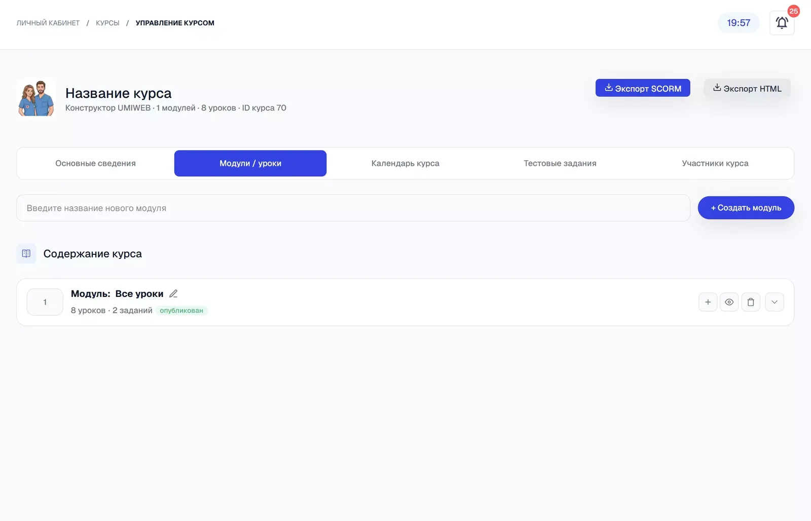Click the book icon beside Содержание курса
Image resolution: width=811 pixels, height=521 pixels.
(x=26, y=253)
